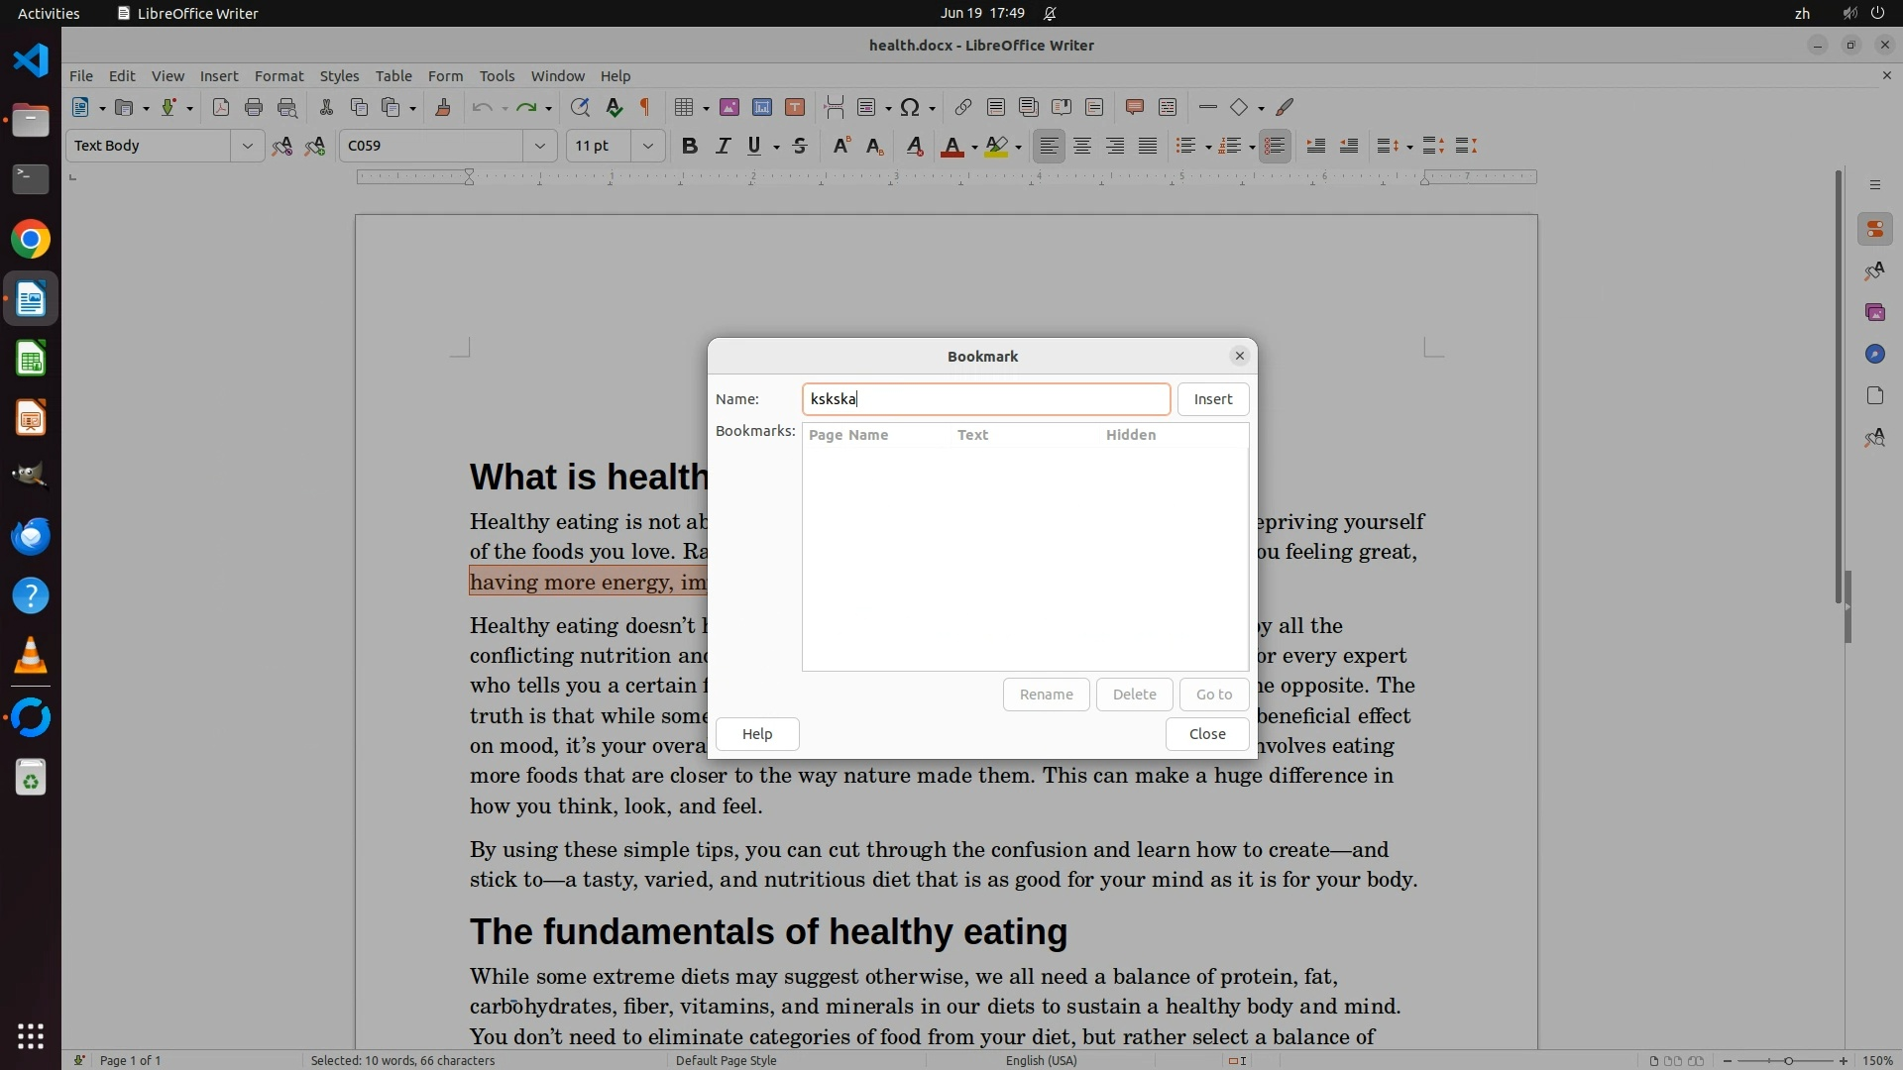Open sidebar Navigator compass icon
Screen dimensions: 1903x1070
1874,355
